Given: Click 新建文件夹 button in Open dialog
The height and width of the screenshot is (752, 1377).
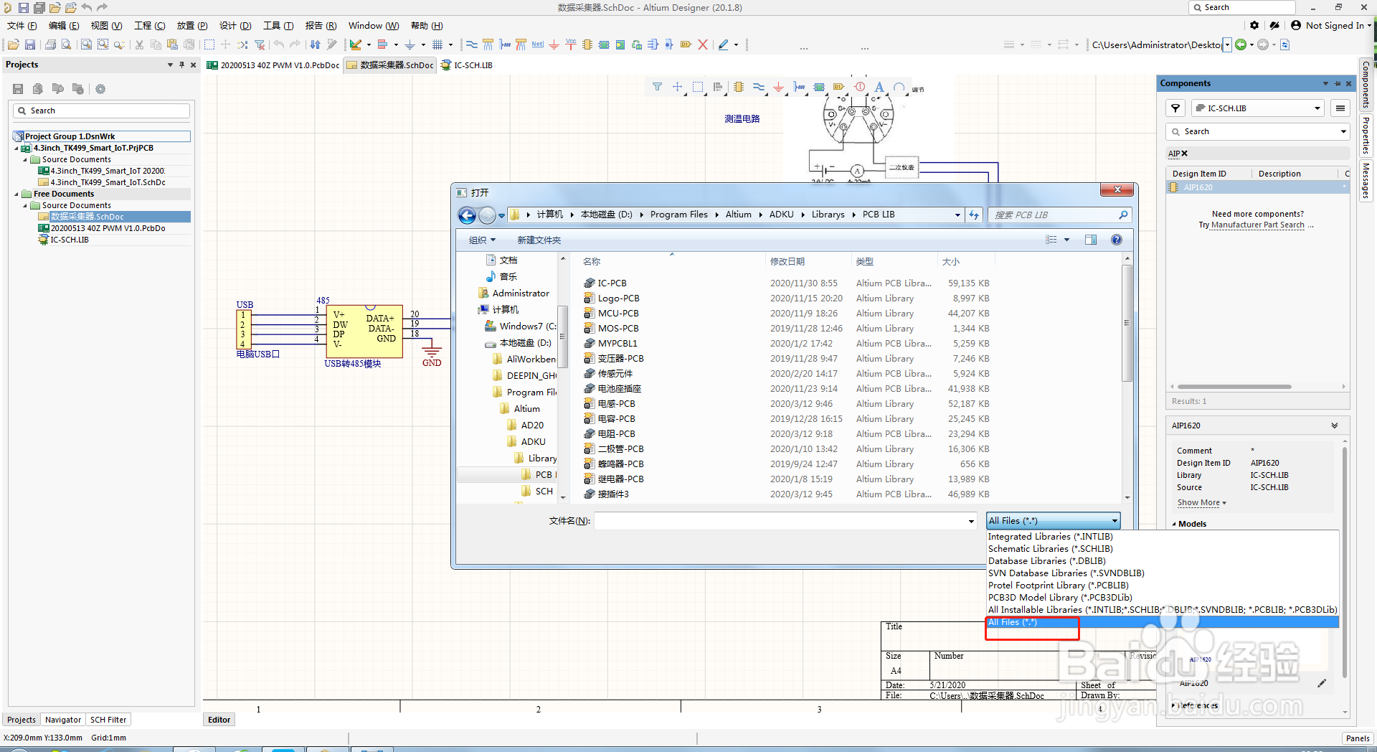Looking at the screenshot, I should pos(539,240).
